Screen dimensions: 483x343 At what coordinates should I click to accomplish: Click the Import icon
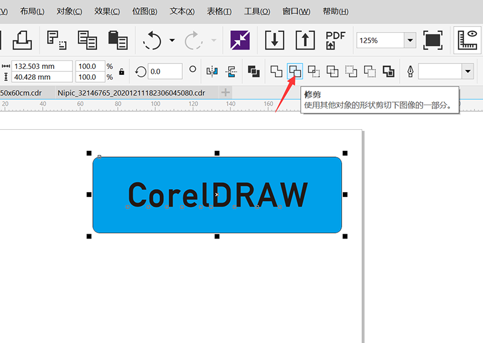pos(275,40)
